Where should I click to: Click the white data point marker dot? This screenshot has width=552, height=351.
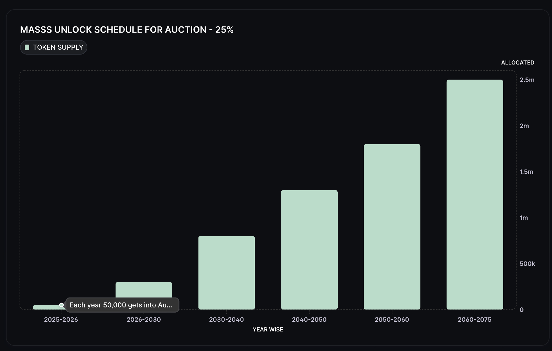pos(62,305)
